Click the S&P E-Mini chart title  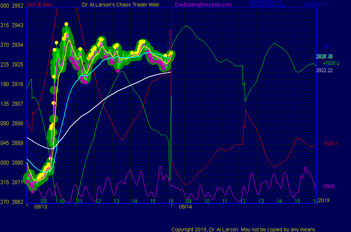point(39,5)
